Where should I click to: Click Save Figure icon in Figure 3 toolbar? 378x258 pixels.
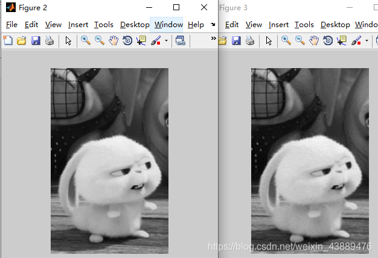(x=236, y=40)
